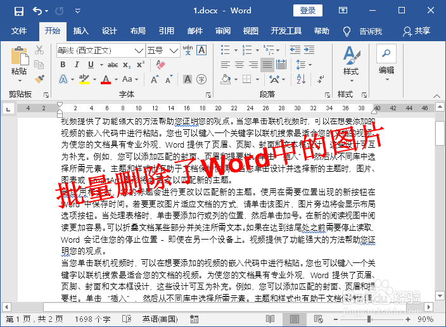Open the paste clipboard icon
This screenshot has width=446, height=327.
point(20,56)
